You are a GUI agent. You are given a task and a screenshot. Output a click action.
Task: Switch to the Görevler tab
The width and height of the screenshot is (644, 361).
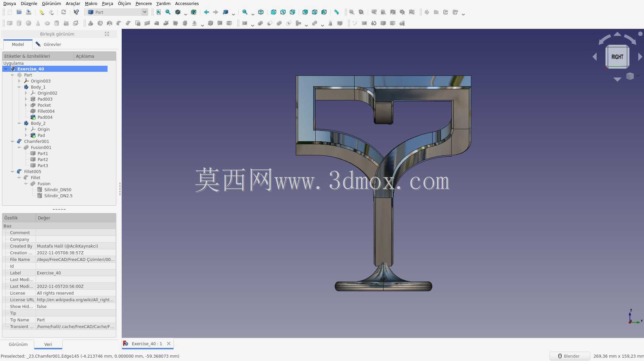coord(48,44)
